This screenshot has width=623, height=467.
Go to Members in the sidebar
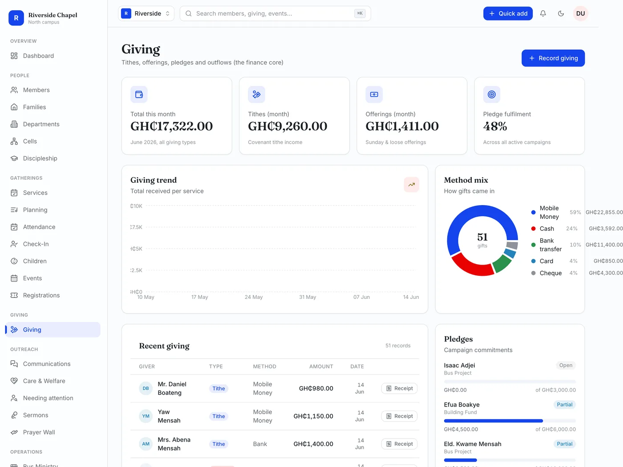pyautogui.click(x=53, y=90)
